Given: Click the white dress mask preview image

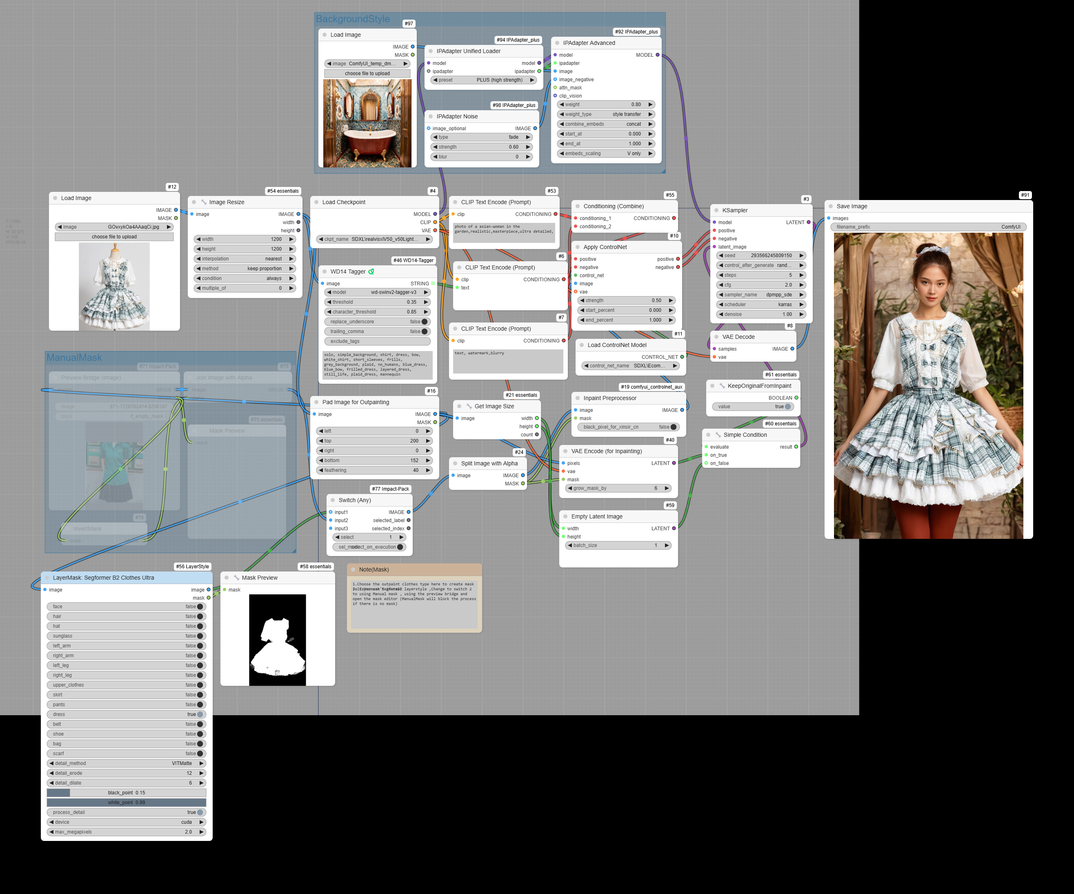Looking at the screenshot, I should (278, 640).
